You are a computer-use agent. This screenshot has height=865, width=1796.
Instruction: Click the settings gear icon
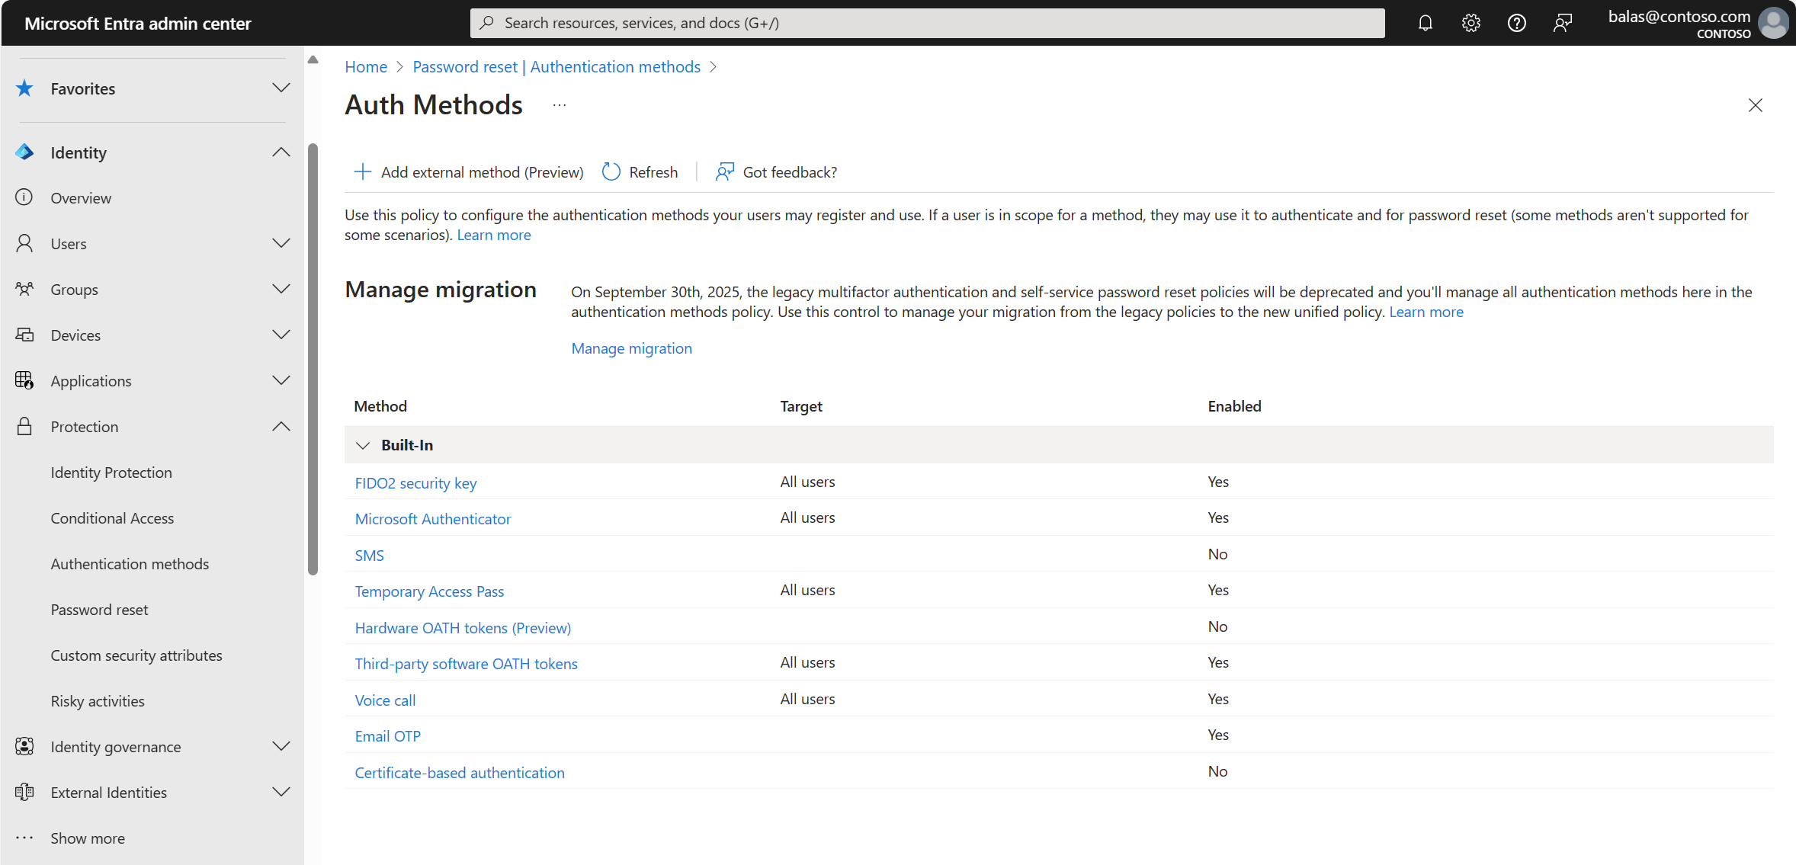(x=1470, y=23)
